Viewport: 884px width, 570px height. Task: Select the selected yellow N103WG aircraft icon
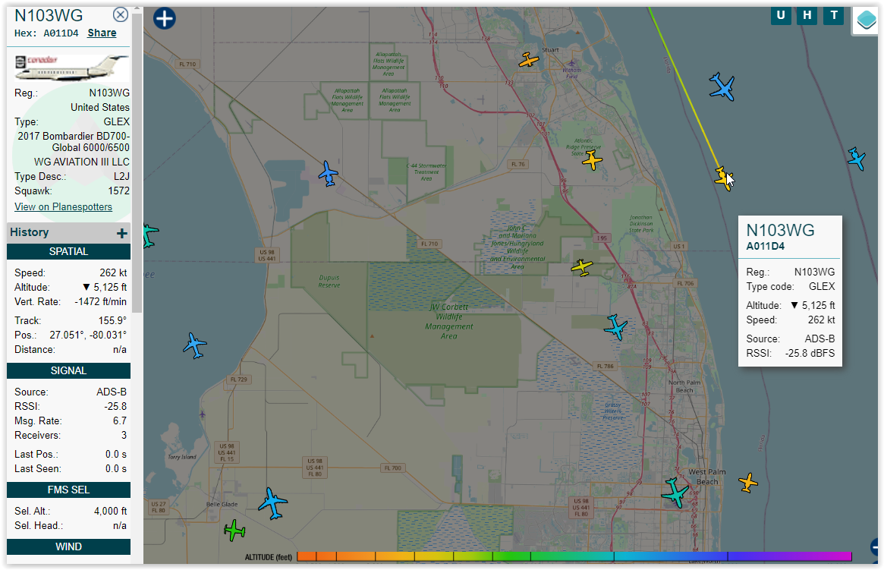pos(723,178)
